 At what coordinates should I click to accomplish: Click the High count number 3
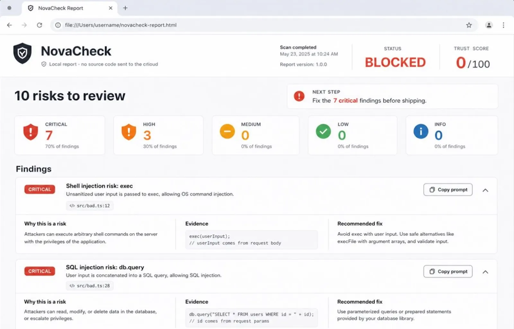click(147, 135)
